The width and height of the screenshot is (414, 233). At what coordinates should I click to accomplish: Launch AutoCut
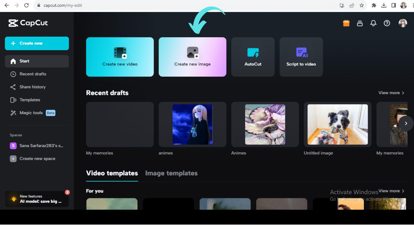pos(253,57)
